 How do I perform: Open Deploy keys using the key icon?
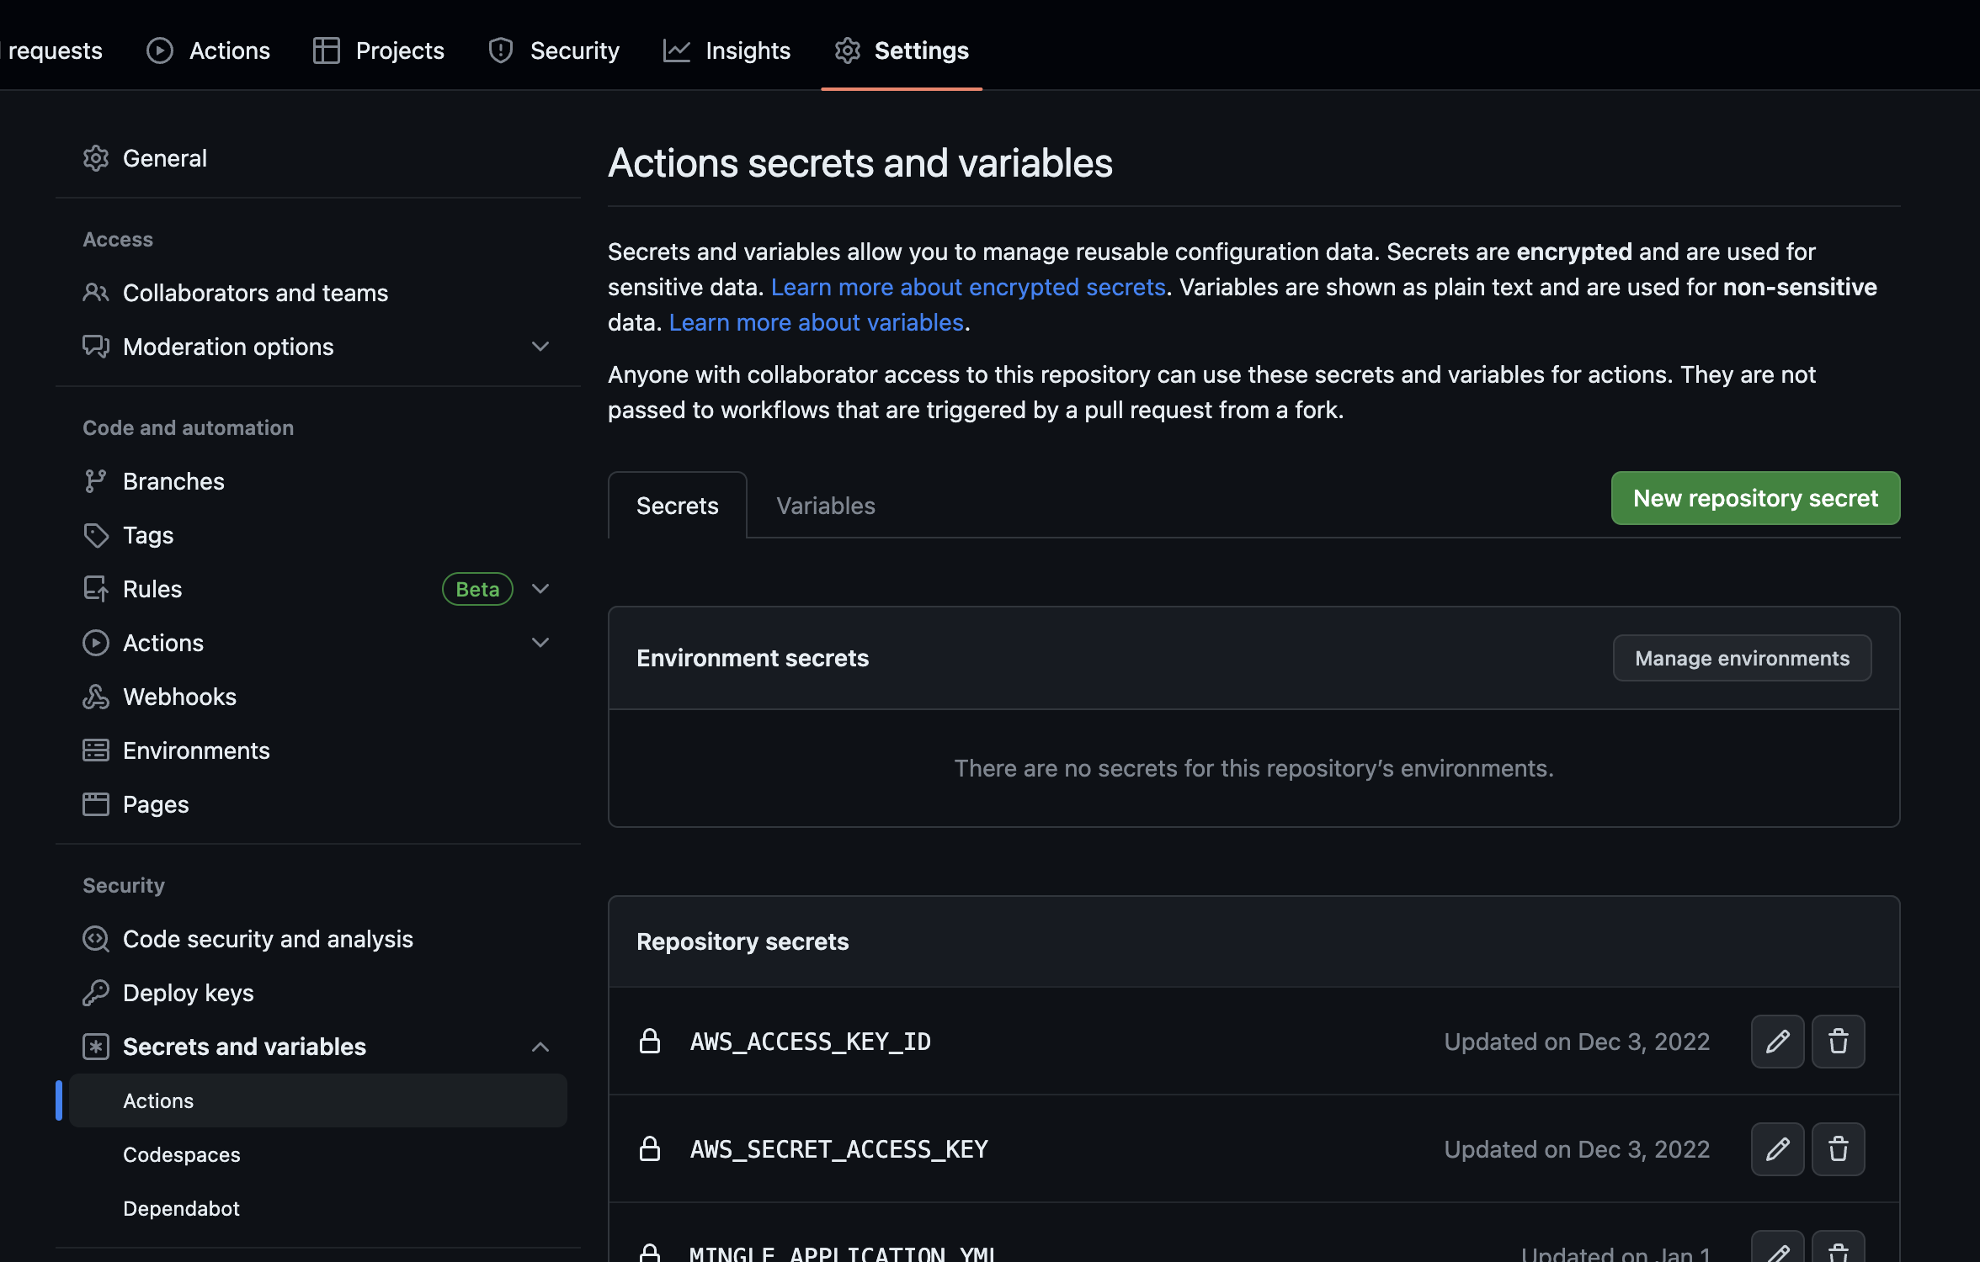coord(95,993)
